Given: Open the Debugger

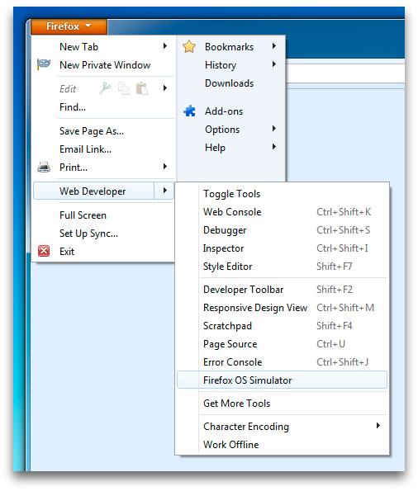Looking at the screenshot, I should [282, 230].
